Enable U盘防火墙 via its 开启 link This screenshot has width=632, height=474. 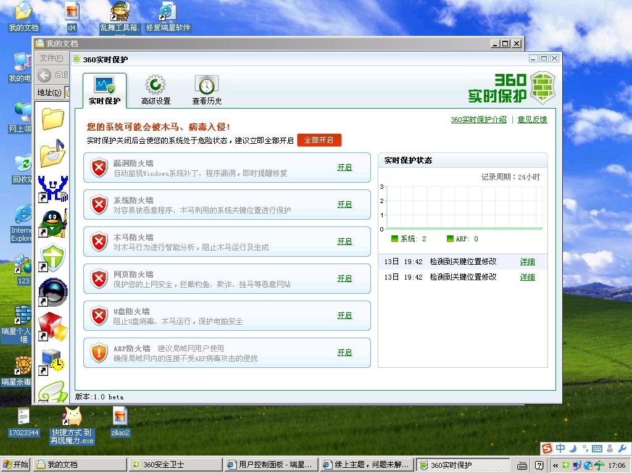click(x=344, y=315)
